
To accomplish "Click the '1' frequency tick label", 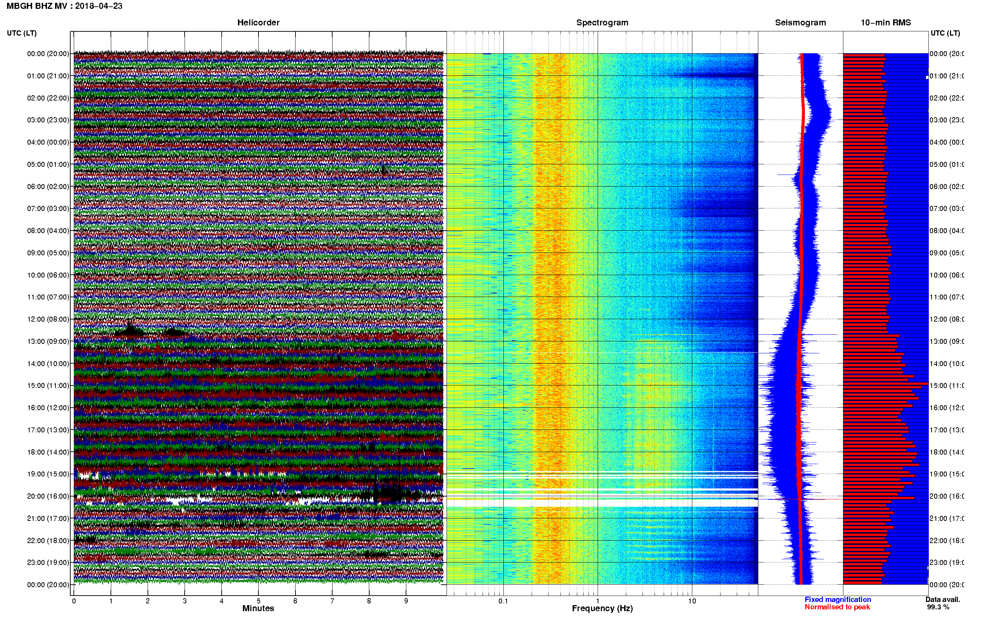I will 598,601.
